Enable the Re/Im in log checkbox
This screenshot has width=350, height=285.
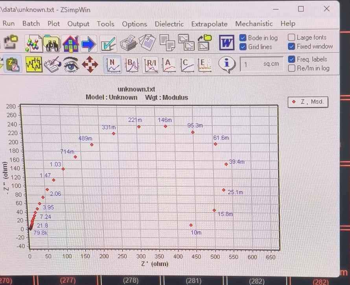(291, 68)
